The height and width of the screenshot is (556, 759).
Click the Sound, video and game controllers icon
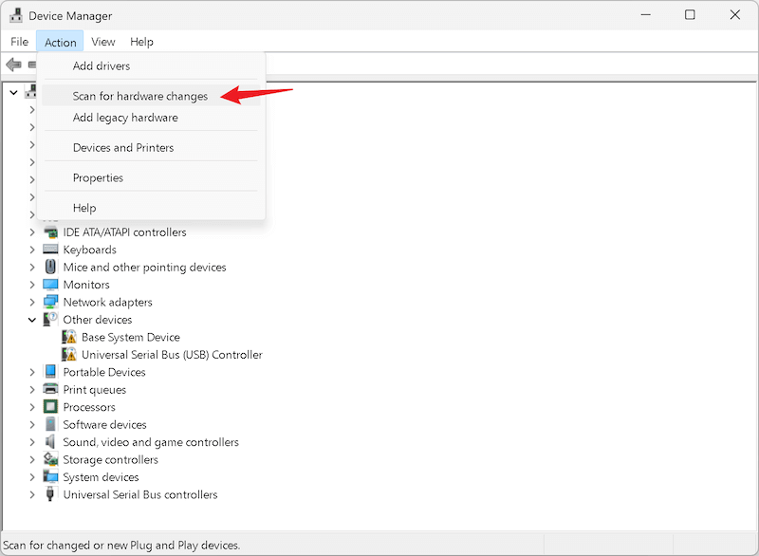point(50,442)
